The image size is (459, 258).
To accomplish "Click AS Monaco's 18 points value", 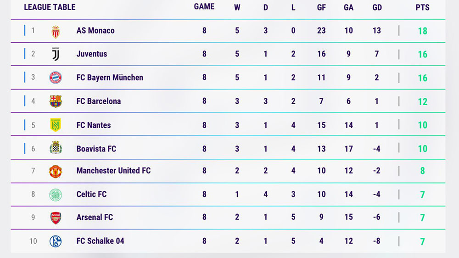I will (422, 31).
